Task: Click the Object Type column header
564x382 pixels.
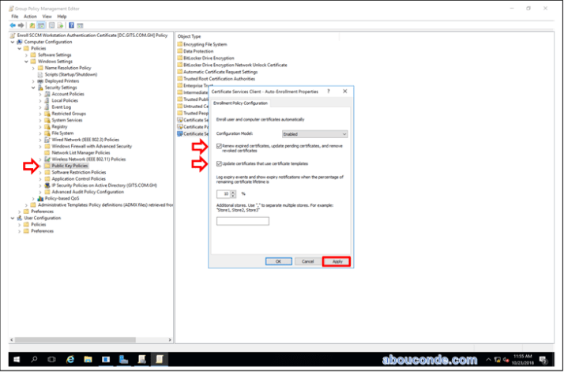Action: [190, 36]
